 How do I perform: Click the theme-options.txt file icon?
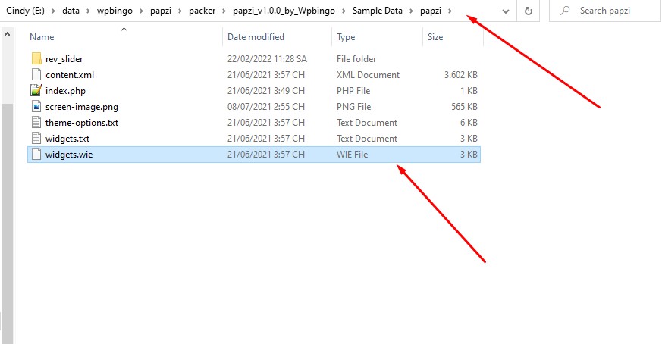tap(36, 123)
